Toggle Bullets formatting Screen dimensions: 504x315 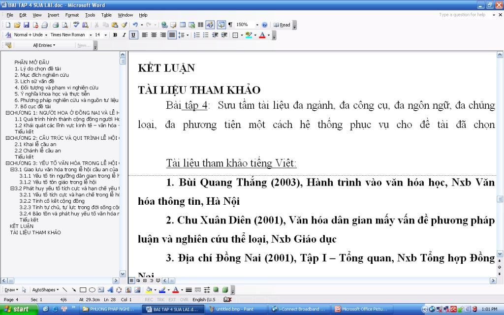click(205, 35)
